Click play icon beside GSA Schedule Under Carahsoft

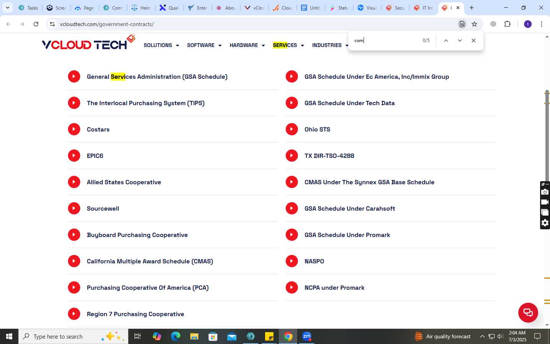click(292, 208)
